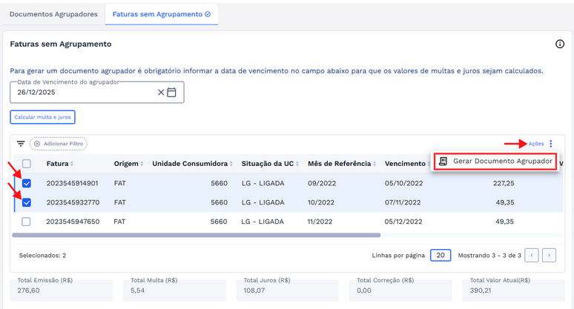Check invoice 2023545947650 checkbox
The width and height of the screenshot is (574, 309).
pyautogui.click(x=27, y=222)
